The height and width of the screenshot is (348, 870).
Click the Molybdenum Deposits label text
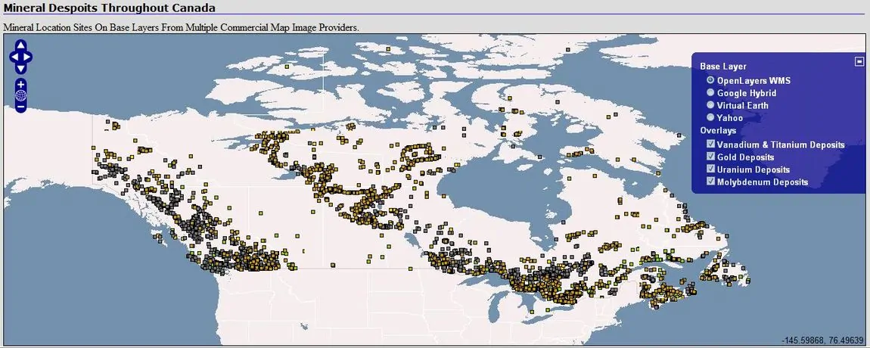763,182
